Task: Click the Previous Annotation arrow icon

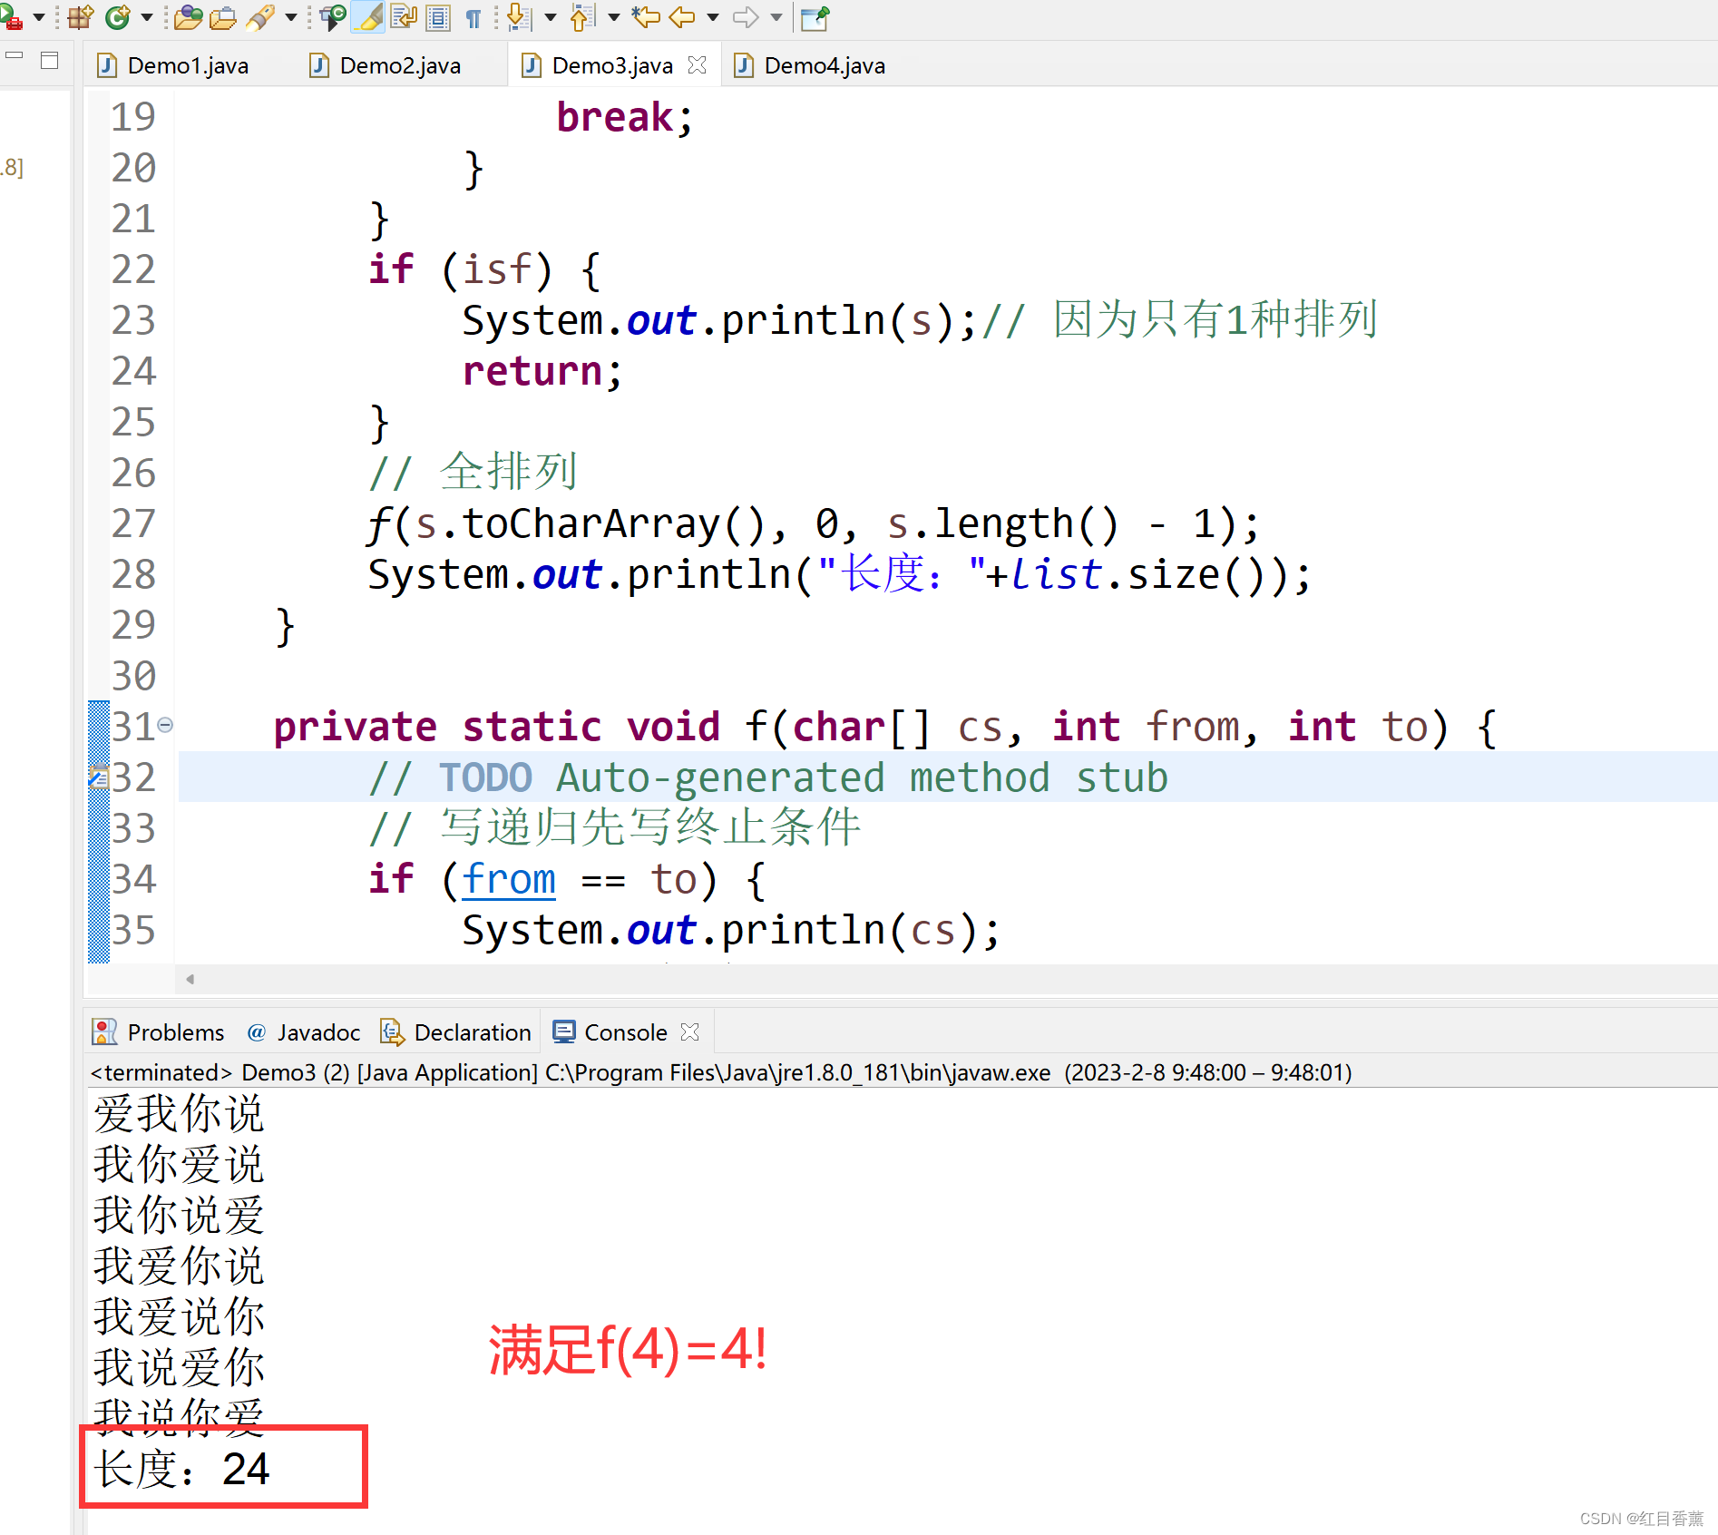Action: (582, 16)
